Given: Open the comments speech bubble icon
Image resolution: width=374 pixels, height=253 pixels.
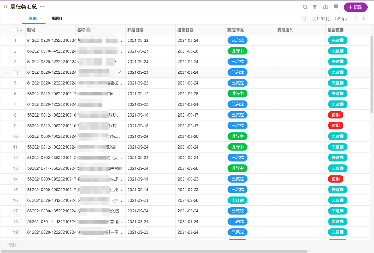Looking at the screenshot, I should coord(336,7).
